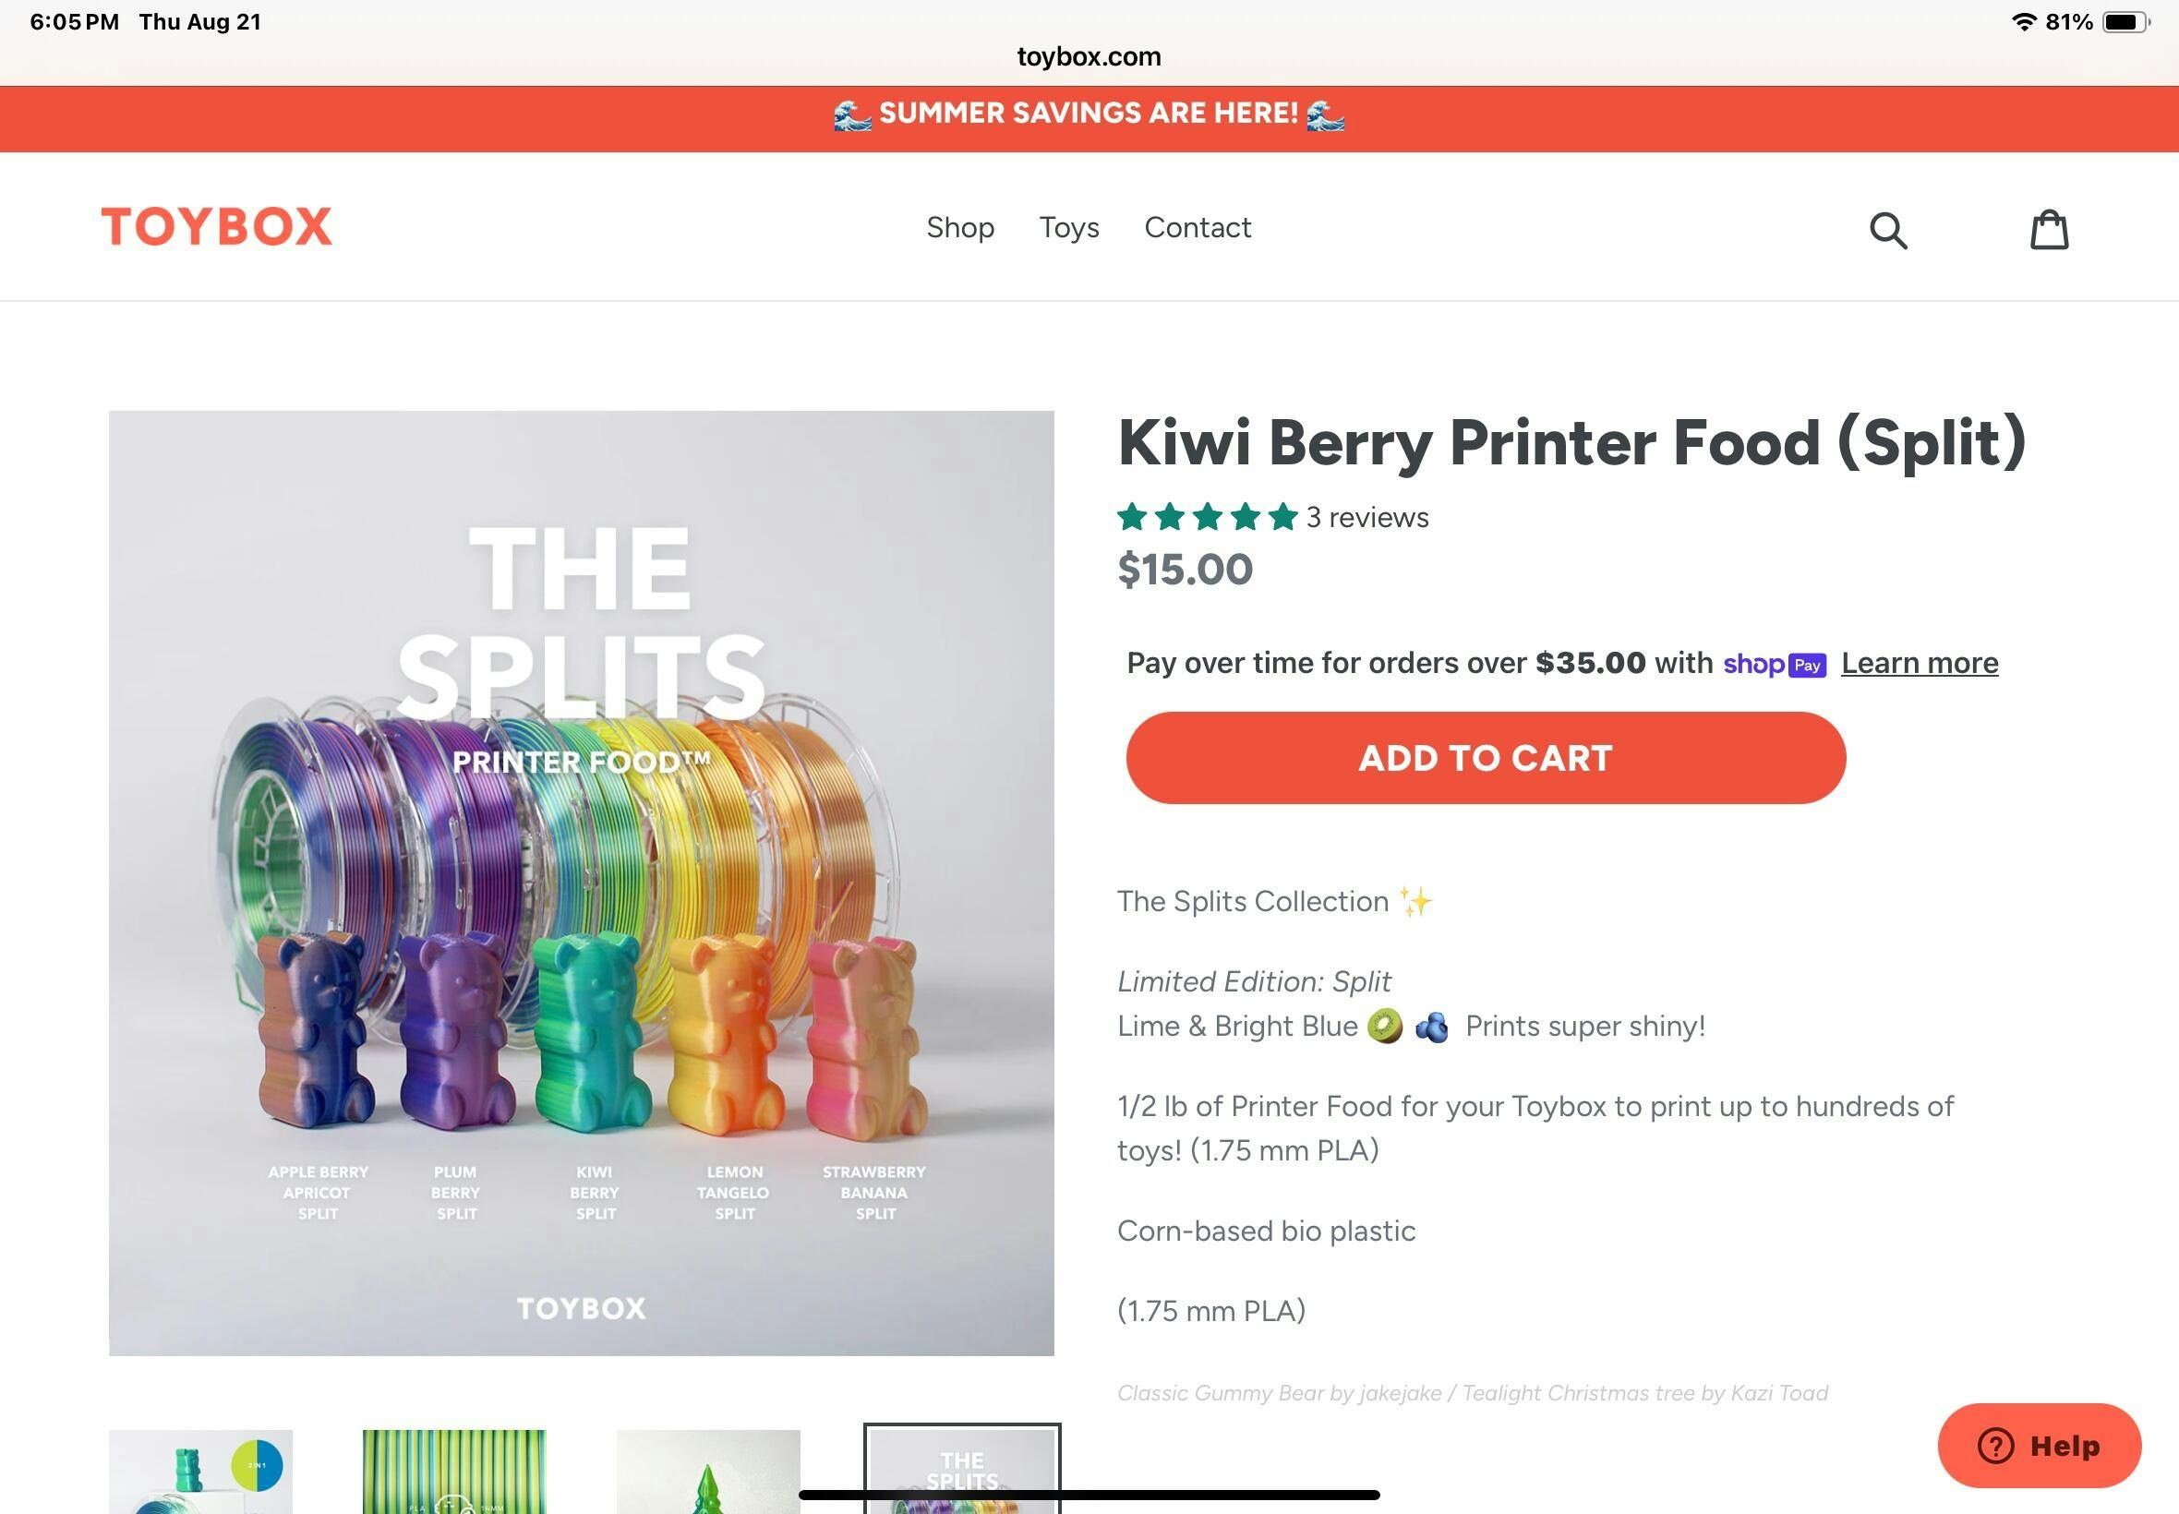Select The Splits thumbnail image
The image size is (2179, 1514).
962,1471
